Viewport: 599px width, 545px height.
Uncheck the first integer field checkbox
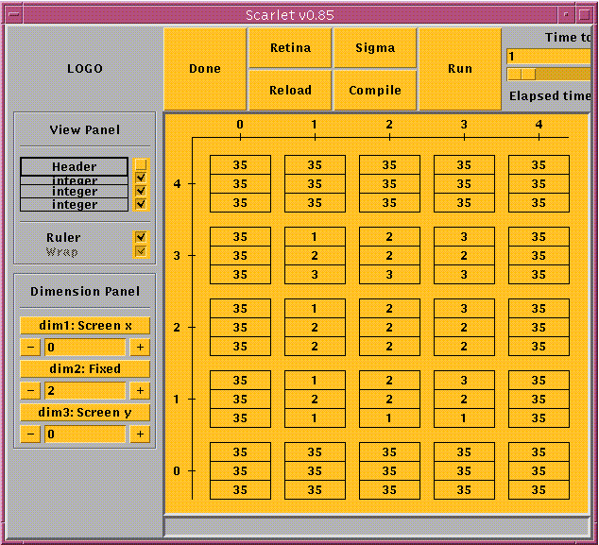point(141,178)
